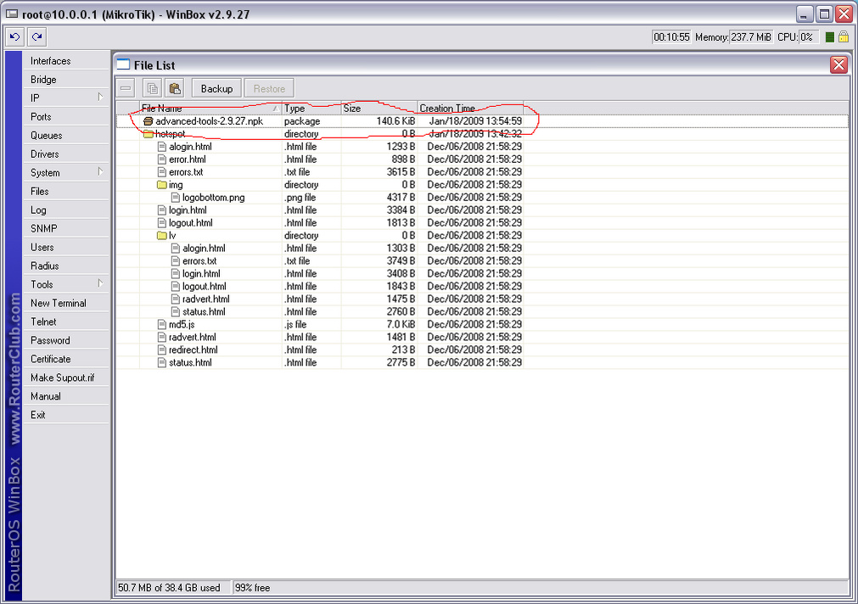858x604 pixels.
Task: Open the Password menu item
Action: (x=65, y=339)
